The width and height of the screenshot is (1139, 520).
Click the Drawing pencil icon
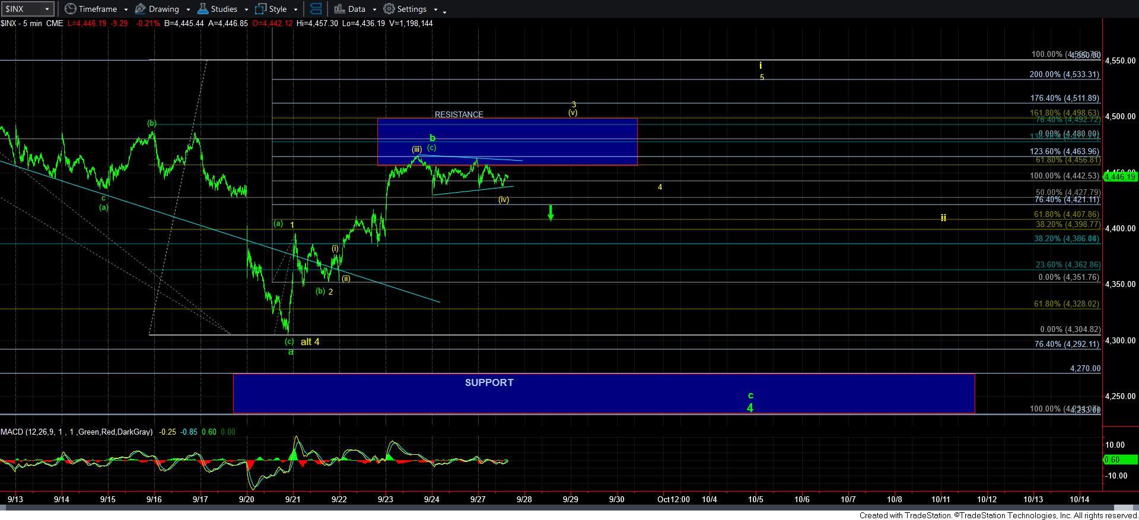point(141,9)
